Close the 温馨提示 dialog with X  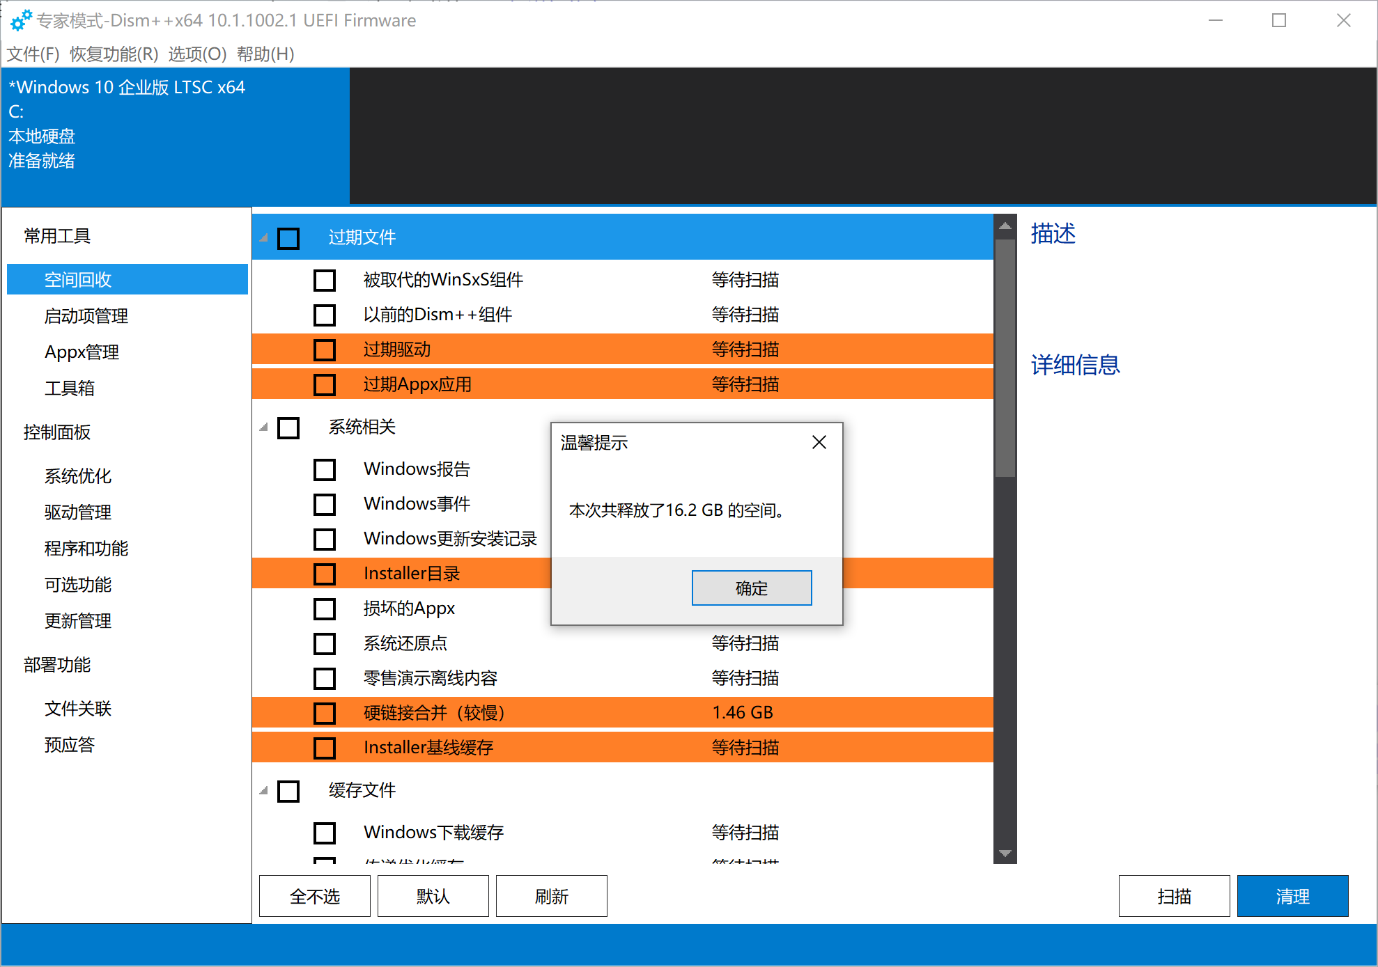point(819,443)
